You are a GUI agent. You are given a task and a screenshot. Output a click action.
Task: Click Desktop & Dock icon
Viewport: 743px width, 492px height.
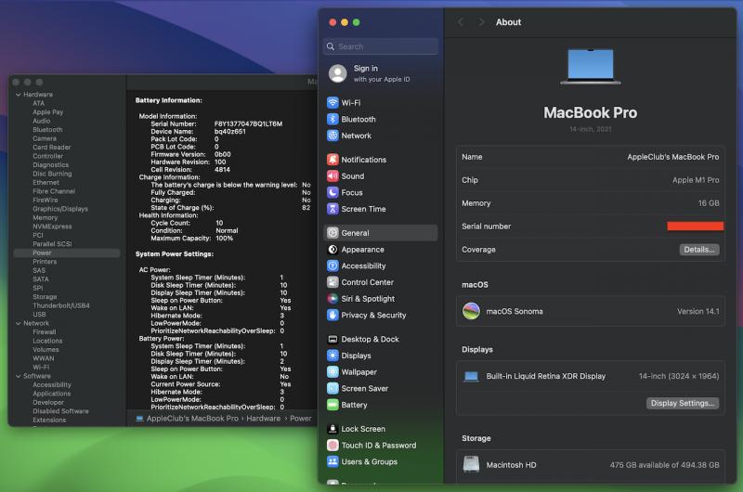click(332, 339)
